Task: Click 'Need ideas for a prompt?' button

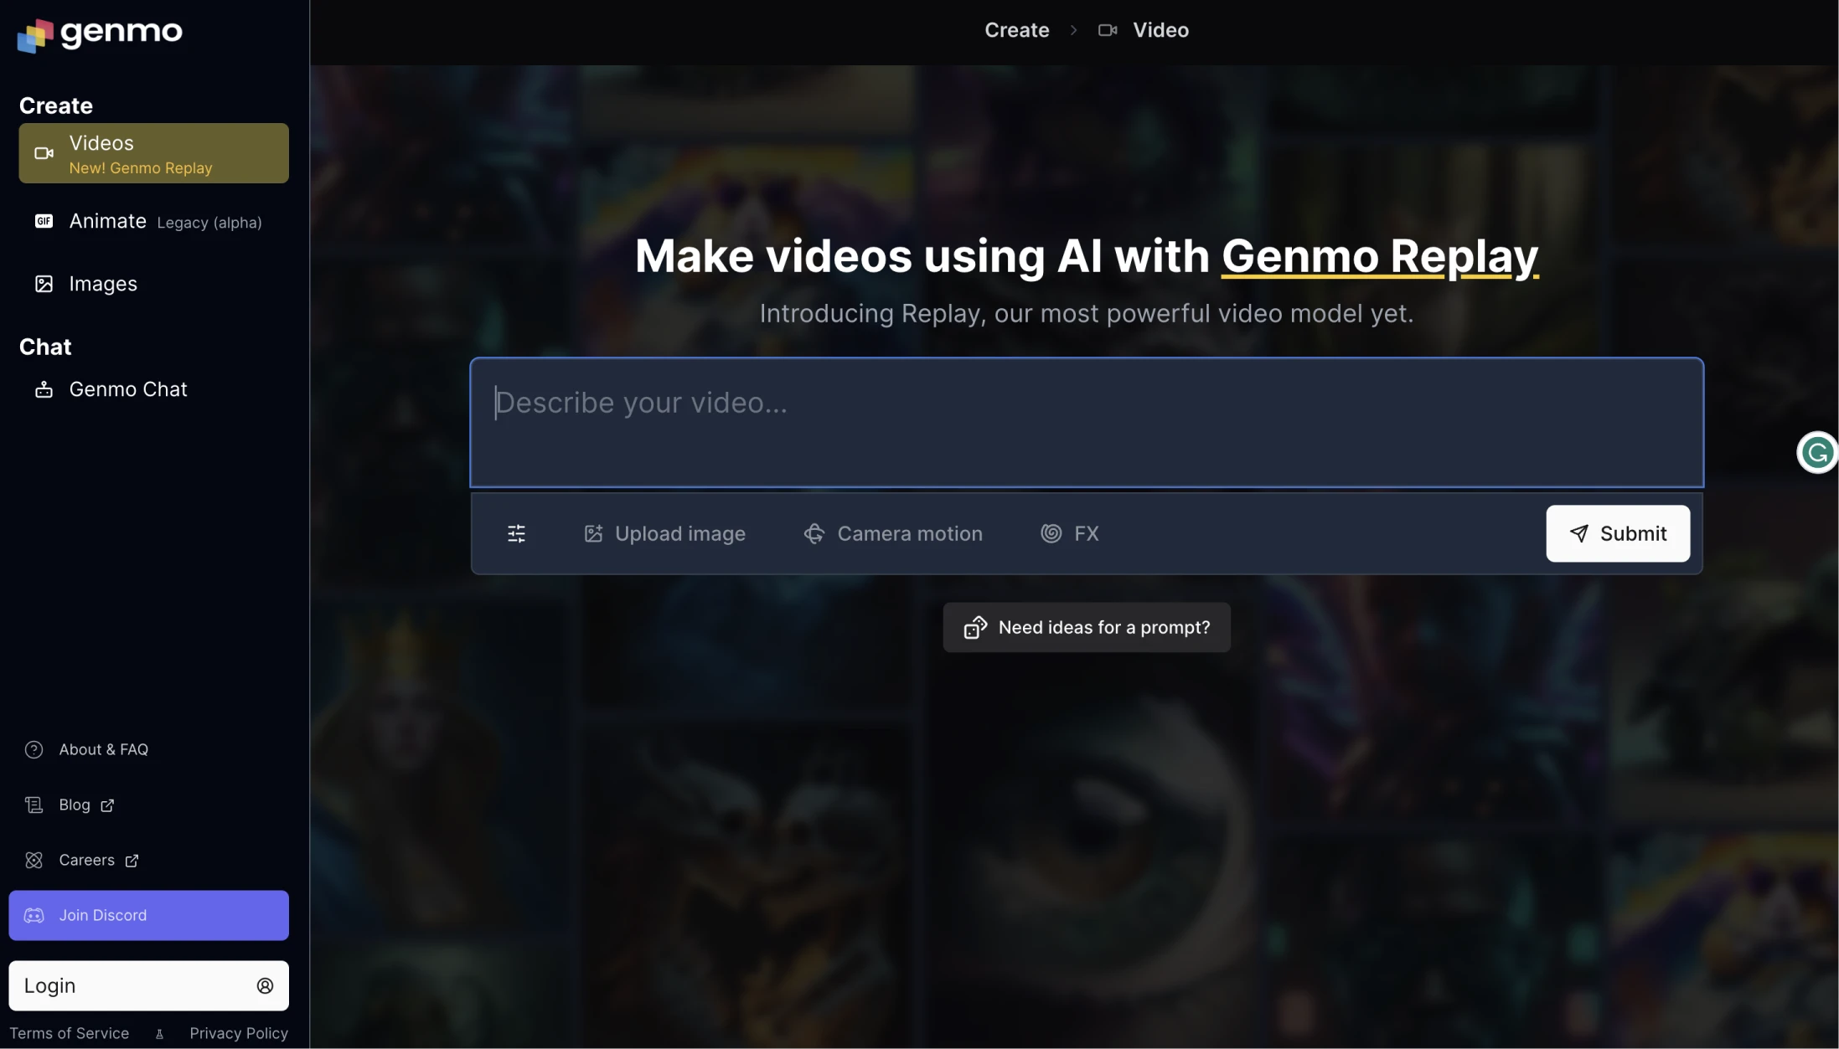Action: [x=1087, y=627]
